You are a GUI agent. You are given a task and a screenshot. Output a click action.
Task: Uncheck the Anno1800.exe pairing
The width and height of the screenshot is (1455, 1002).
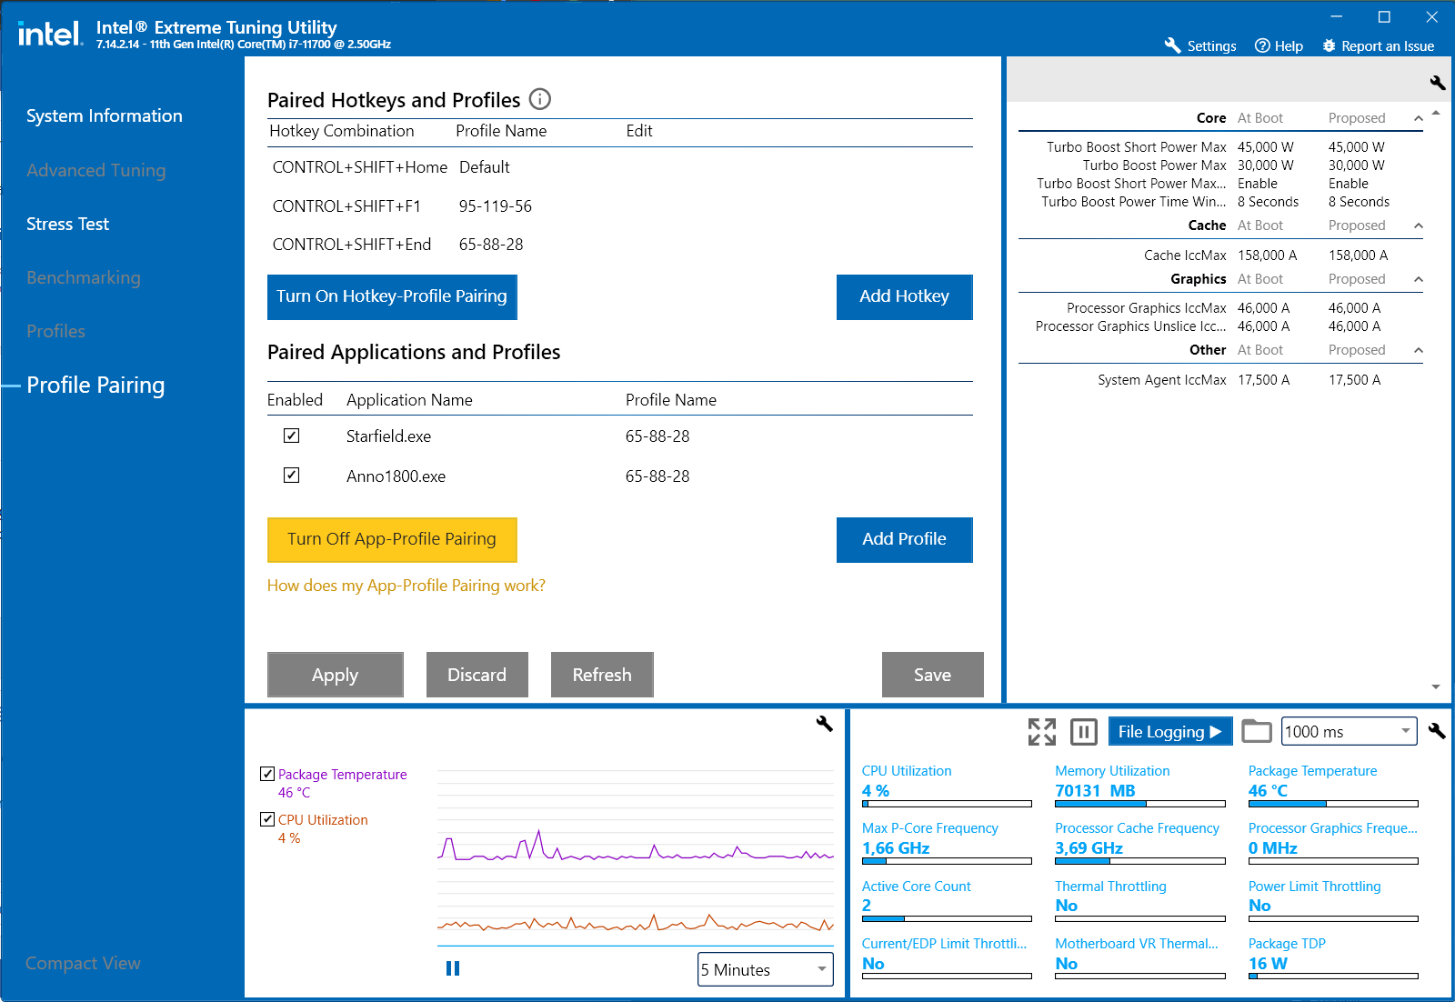click(291, 475)
